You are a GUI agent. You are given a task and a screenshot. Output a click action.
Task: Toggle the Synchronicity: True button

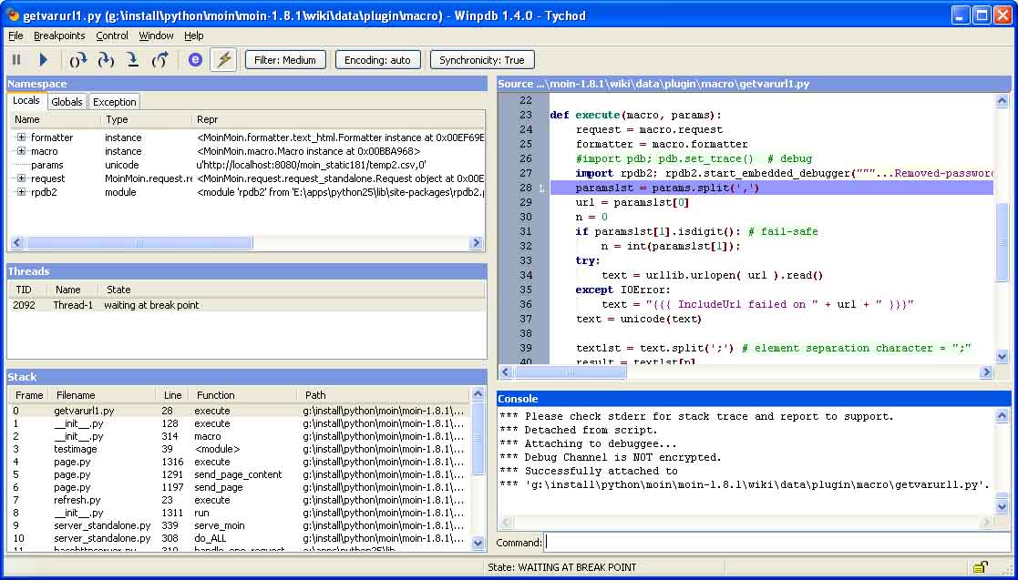(x=481, y=60)
